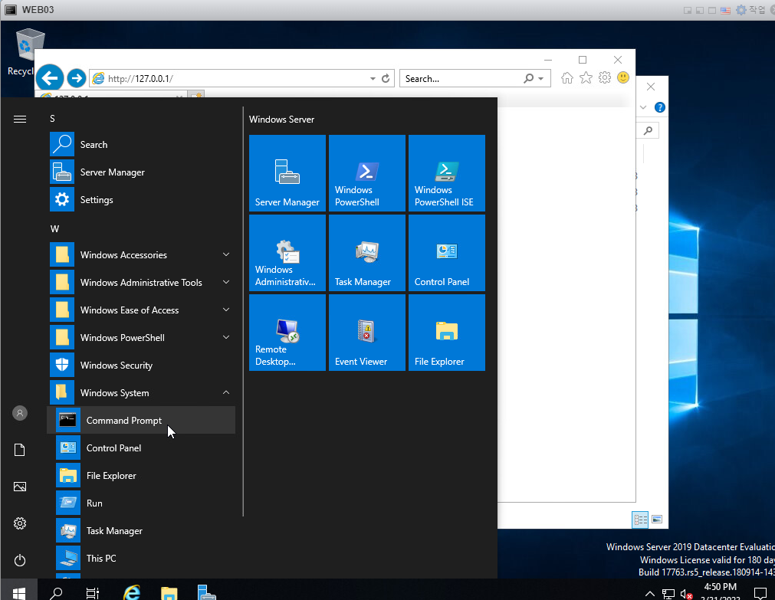This screenshot has width=775, height=600.
Task: Refresh the Internet Explorer page
Action: click(386, 79)
